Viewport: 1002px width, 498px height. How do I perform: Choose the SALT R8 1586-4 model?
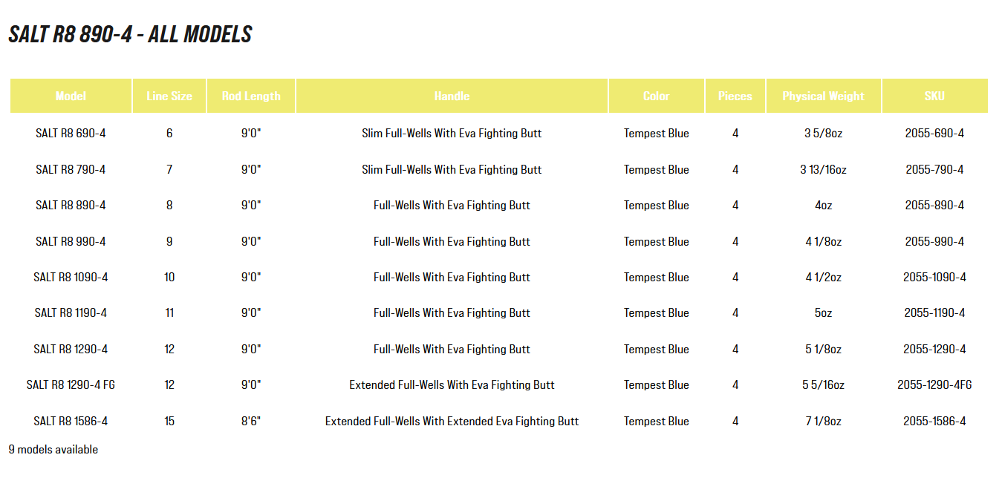pyautogui.click(x=71, y=422)
